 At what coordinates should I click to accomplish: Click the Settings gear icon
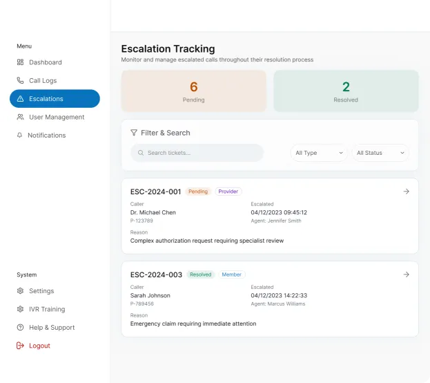pyautogui.click(x=20, y=291)
